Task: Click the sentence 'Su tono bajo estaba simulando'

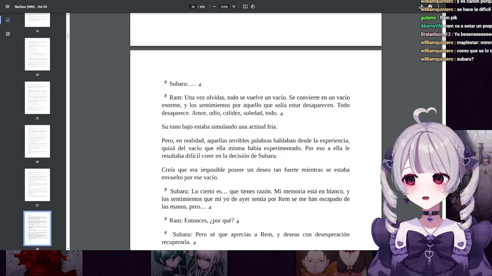Action: [219, 127]
